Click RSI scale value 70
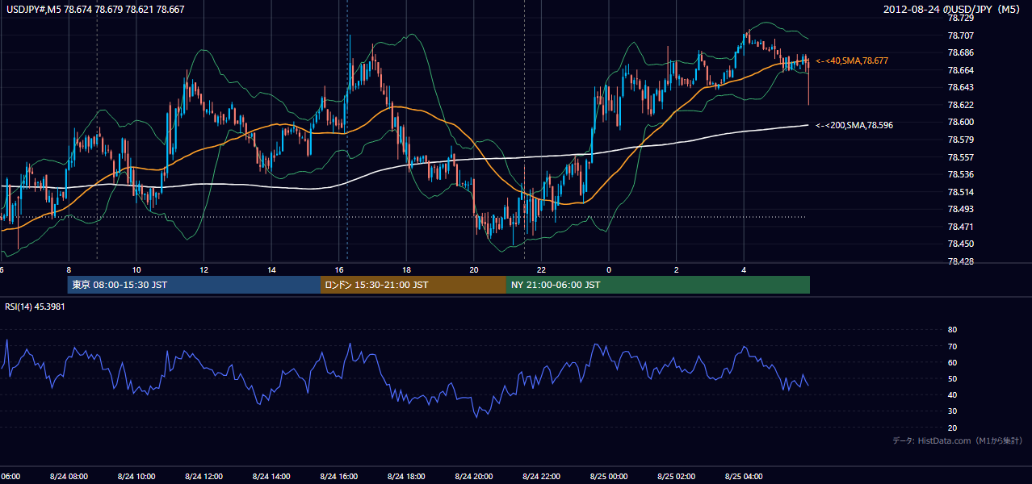1032x484 pixels. coord(952,346)
